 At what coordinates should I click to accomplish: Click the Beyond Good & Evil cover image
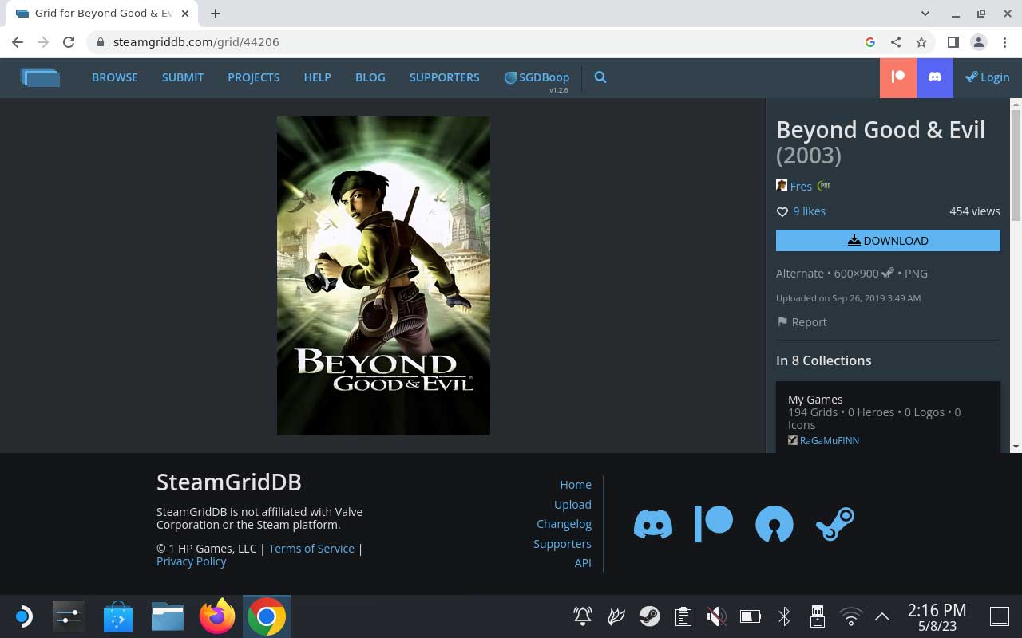(383, 276)
